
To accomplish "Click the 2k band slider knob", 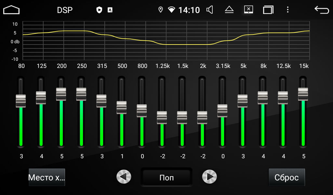I will click(202, 118).
